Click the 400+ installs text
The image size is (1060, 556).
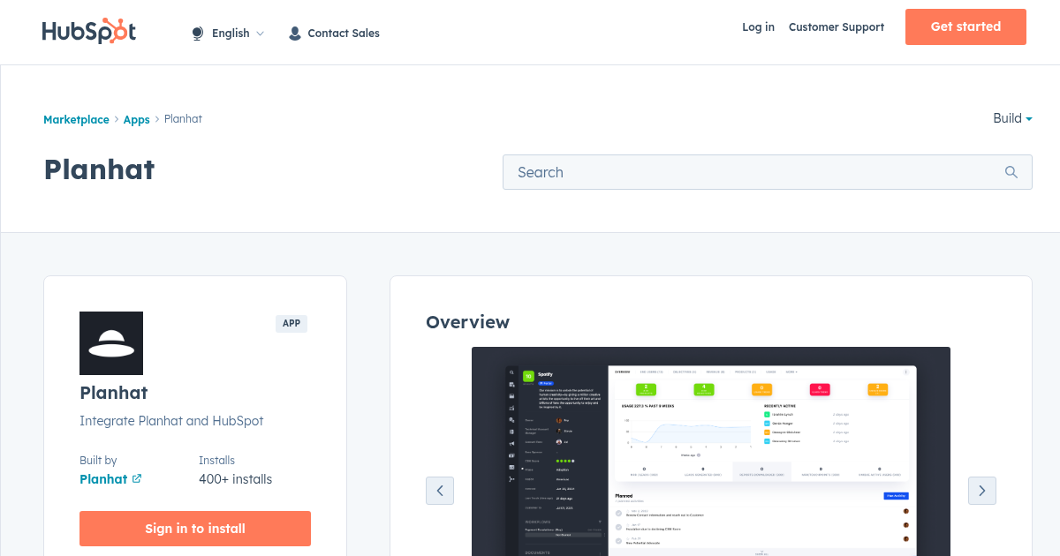pyautogui.click(x=235, y=479)
